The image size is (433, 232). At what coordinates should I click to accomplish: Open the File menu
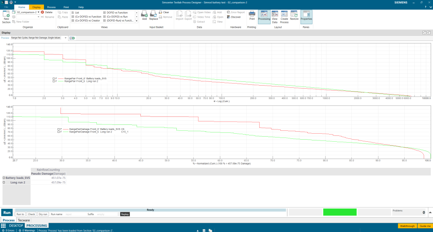[6, 7]
